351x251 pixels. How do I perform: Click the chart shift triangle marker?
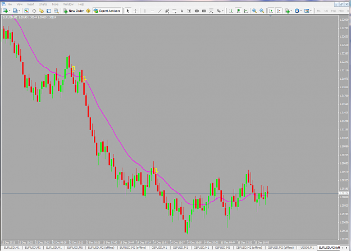tap(271, 16)
